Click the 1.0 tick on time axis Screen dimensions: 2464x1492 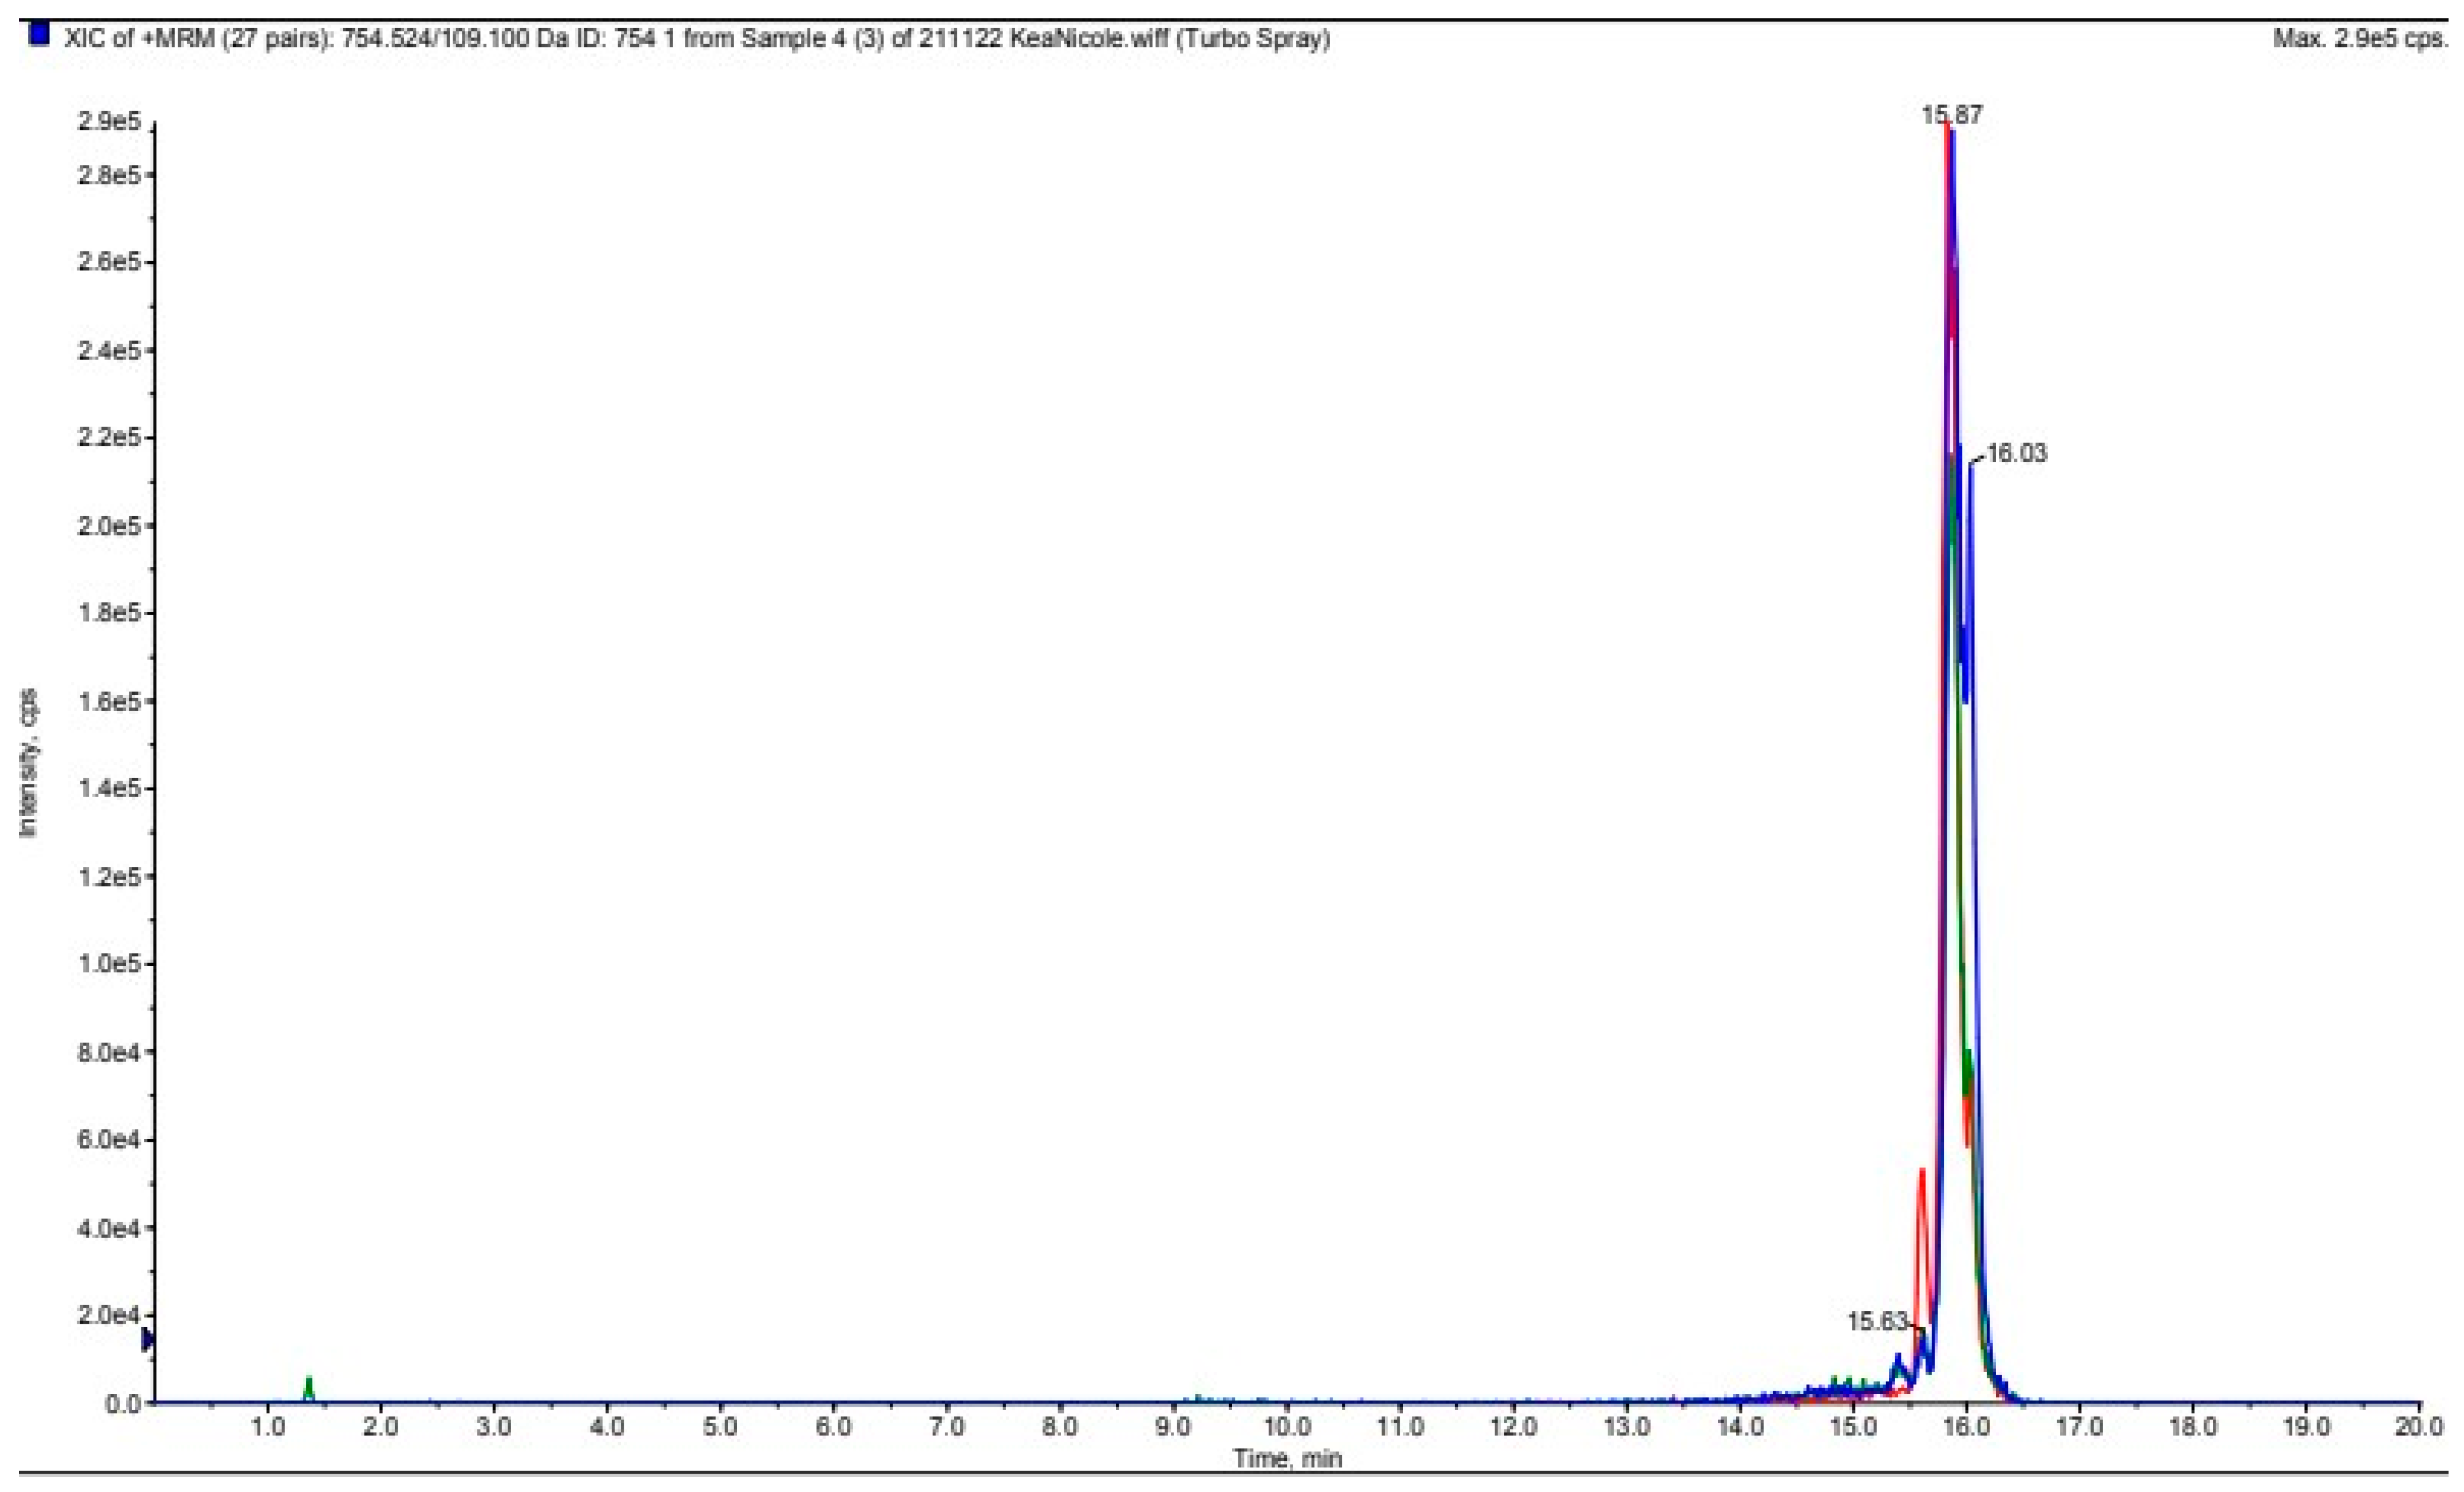pyautogui.click(x=267, y=1427)
